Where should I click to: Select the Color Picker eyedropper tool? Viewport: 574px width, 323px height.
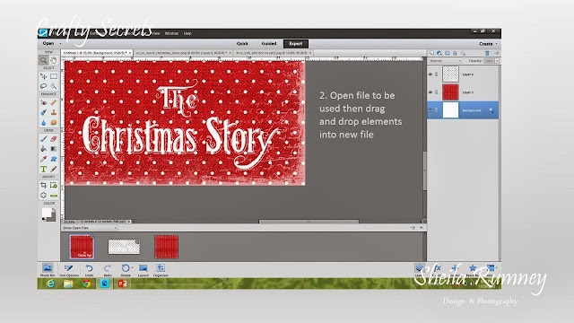tap(44, 159)
